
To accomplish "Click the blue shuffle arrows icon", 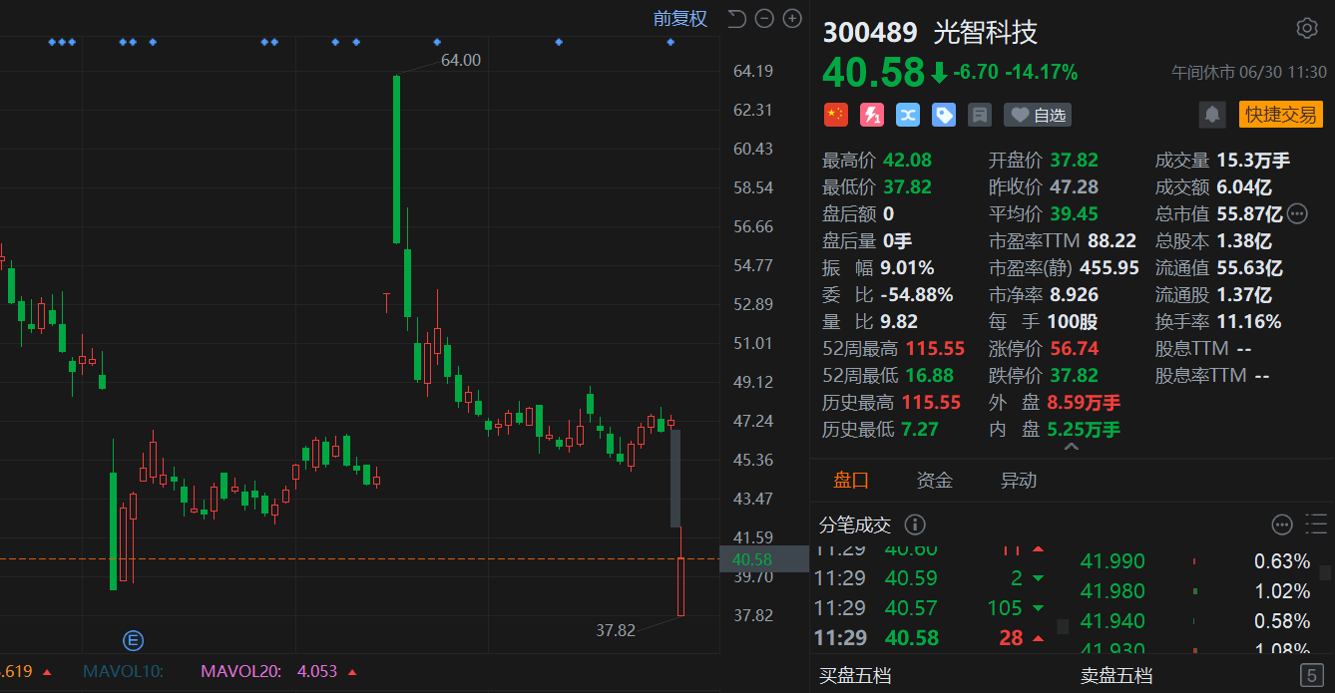I will [x=907, y=115].
